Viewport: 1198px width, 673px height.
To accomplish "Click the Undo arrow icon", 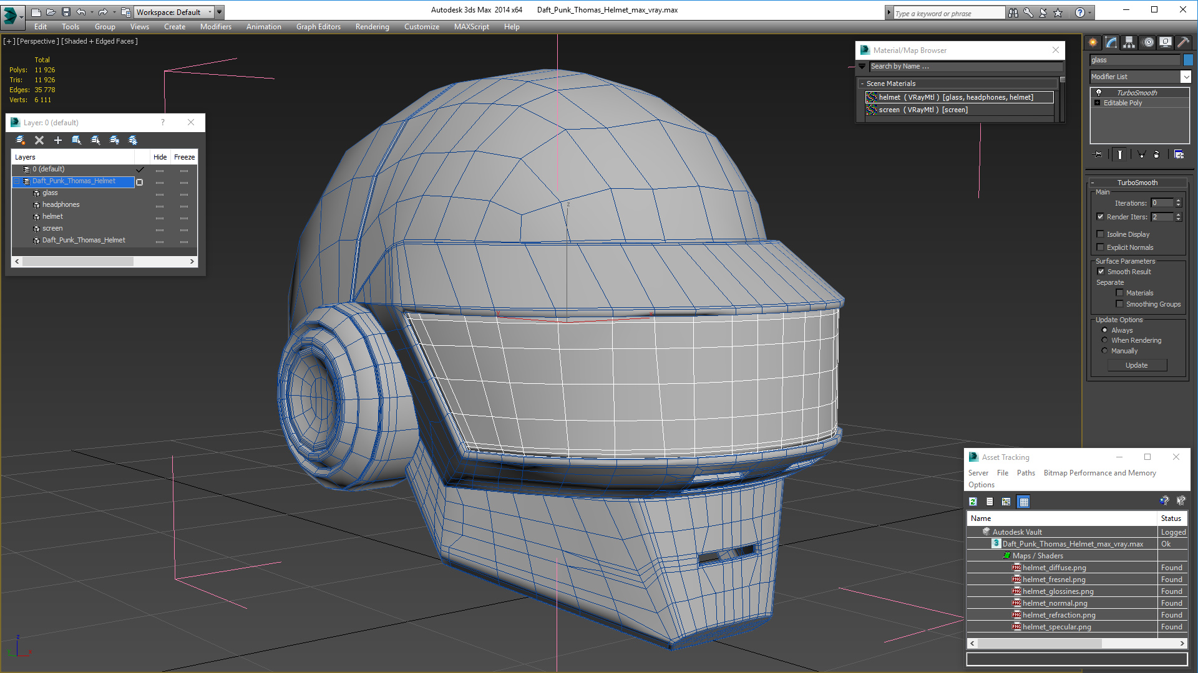I will [81, 12].
